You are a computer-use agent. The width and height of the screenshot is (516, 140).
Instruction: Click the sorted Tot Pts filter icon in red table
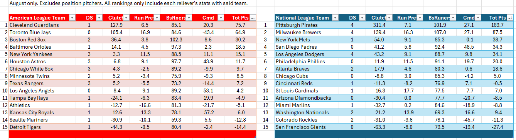point(253,18)
